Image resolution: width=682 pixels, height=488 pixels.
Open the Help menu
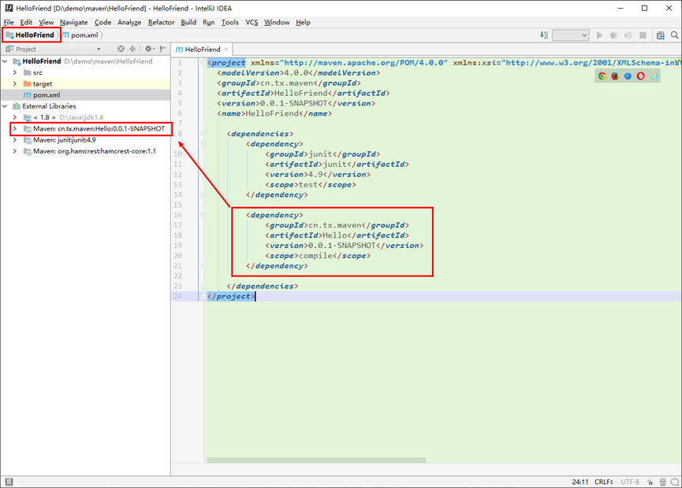coord(304,22)
